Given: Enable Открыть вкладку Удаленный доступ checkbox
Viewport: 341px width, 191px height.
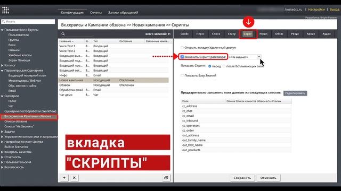Looking at the screenshot, I should [x=182, y=47].
